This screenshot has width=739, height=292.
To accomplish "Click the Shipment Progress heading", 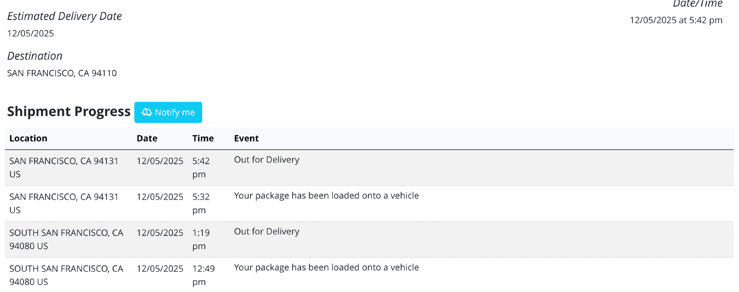I will coord(69,112).
